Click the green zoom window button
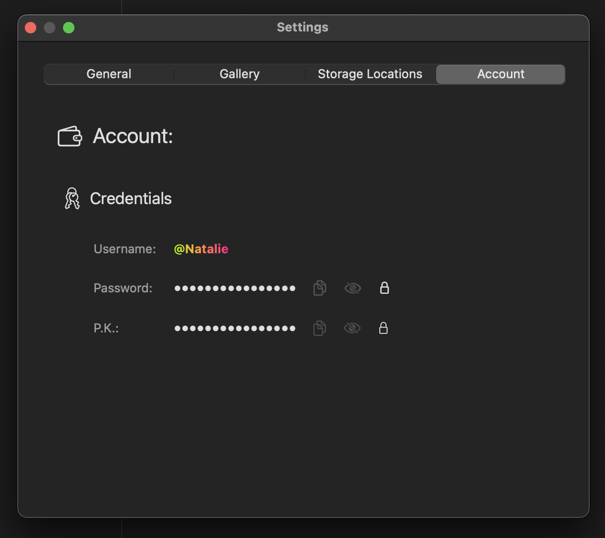The height and width of the screenshot is (538, 605). [69, 28]
